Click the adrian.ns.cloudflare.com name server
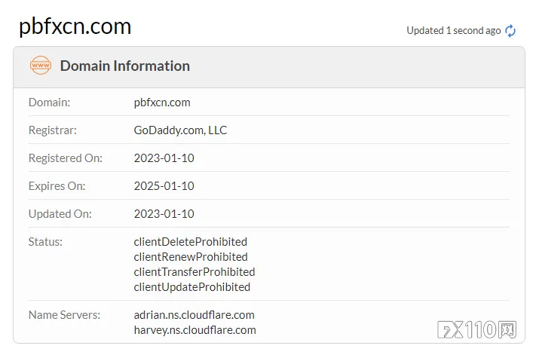The width and height of the screenshot is (536, 355). point(194,314)
